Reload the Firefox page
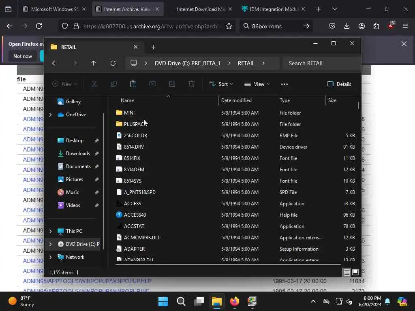Image resolution: width=415 pixels, height=311 pixels. tap(39, 26)
